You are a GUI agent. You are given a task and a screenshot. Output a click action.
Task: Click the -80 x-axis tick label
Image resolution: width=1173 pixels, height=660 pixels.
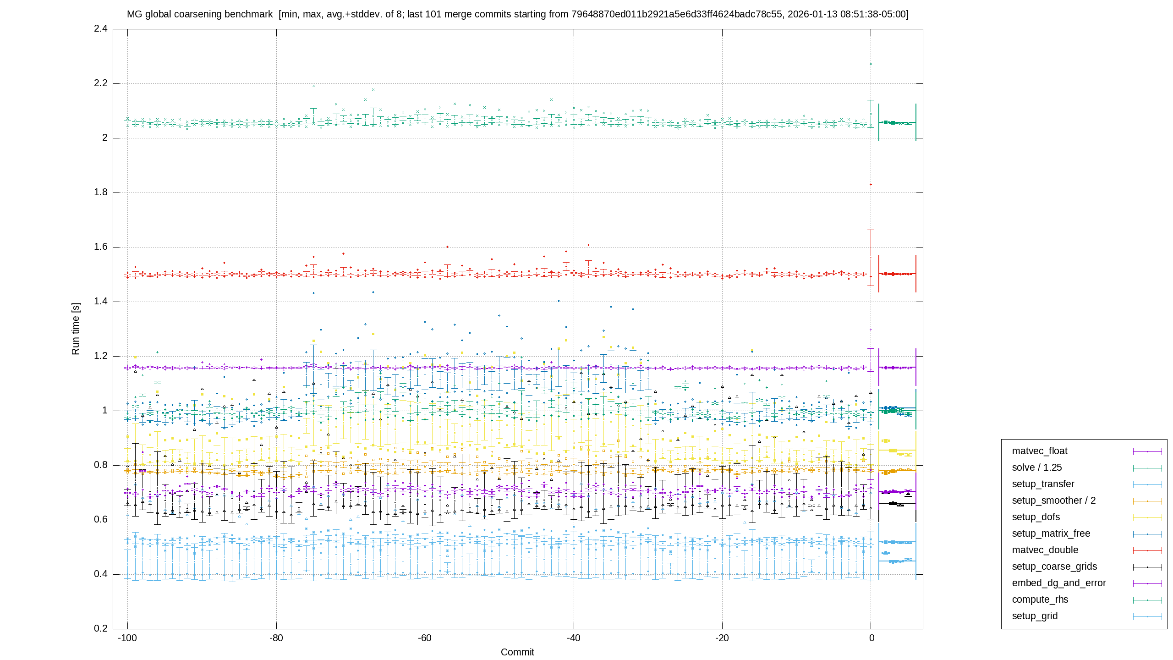[x=276, y=638]
